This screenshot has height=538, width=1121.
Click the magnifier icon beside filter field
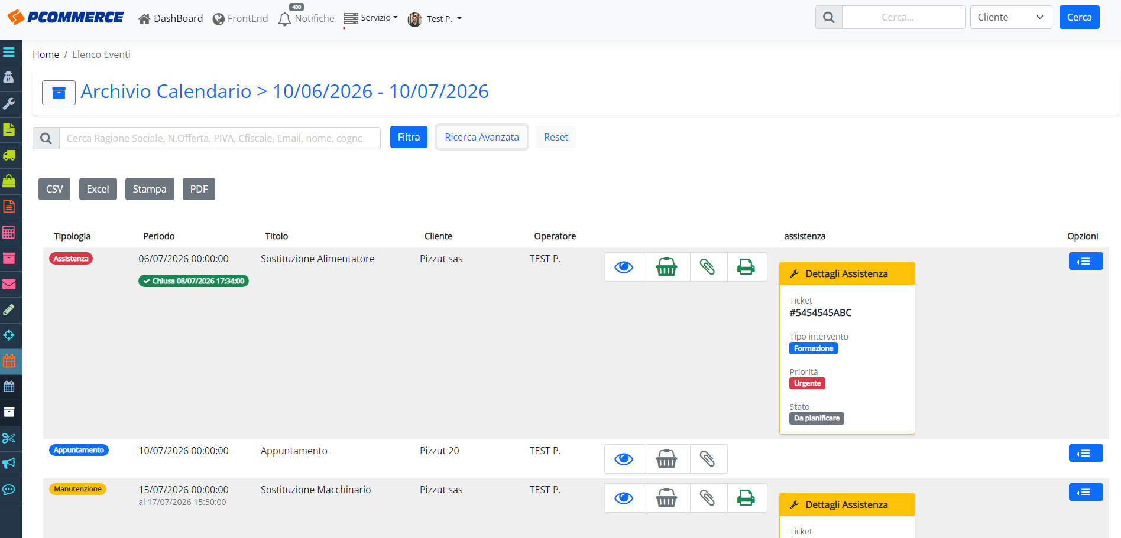click(x=46, y=138)
